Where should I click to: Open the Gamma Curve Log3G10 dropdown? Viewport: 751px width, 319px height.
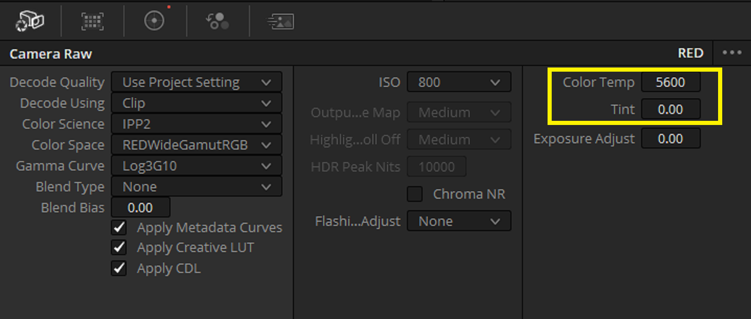(x=197, y=166)
